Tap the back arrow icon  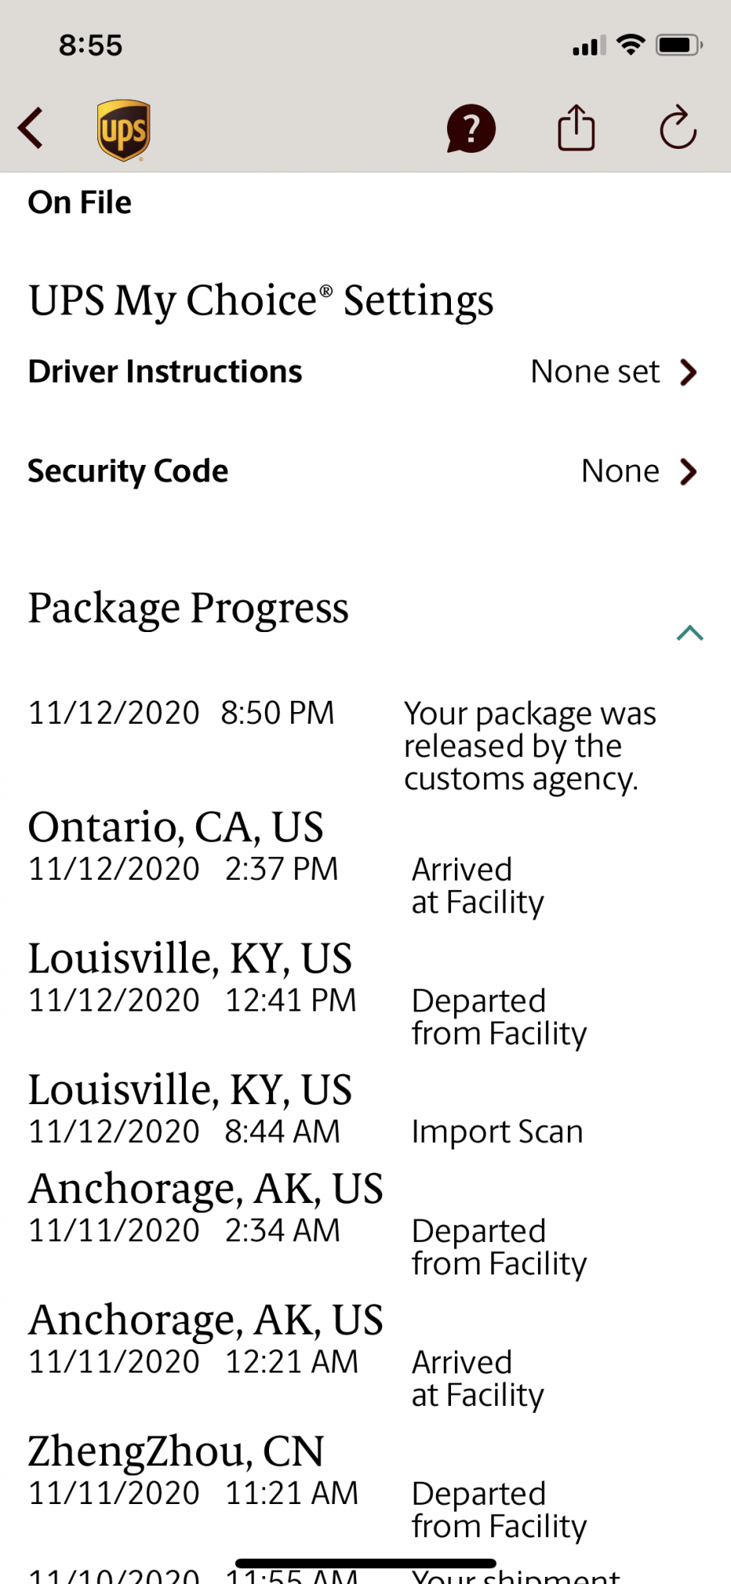tap(32, 128)
